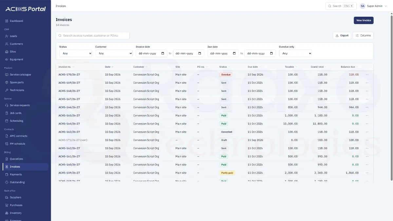Sort by the Grand total column header
This screenshot has width=393, height=221.
point(319,67)
